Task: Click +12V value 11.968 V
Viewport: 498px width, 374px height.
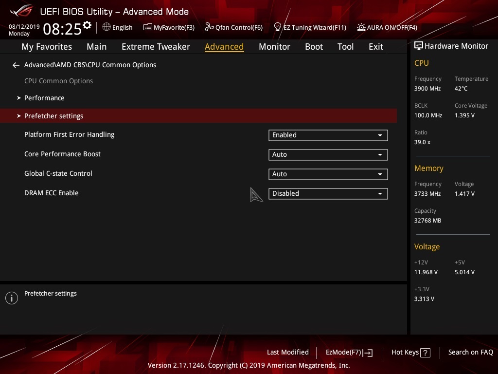Action: coord(426,272)
